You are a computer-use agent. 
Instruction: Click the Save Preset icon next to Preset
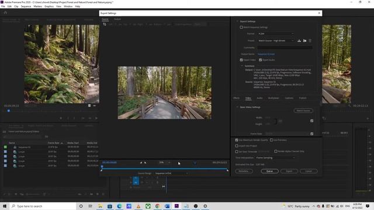coord(299,41)
